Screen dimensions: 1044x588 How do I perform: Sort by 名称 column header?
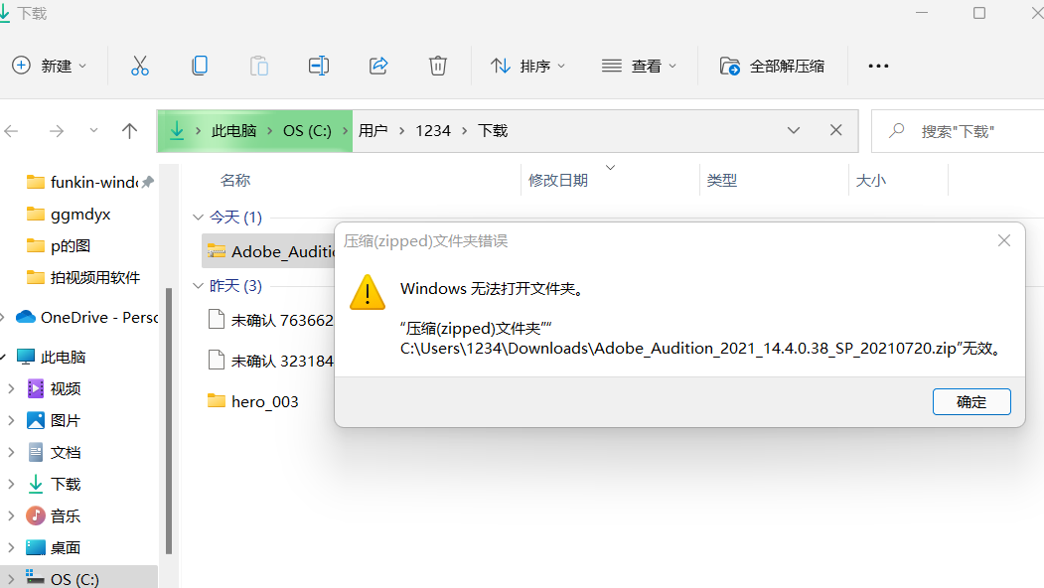(x=235, y=181)
